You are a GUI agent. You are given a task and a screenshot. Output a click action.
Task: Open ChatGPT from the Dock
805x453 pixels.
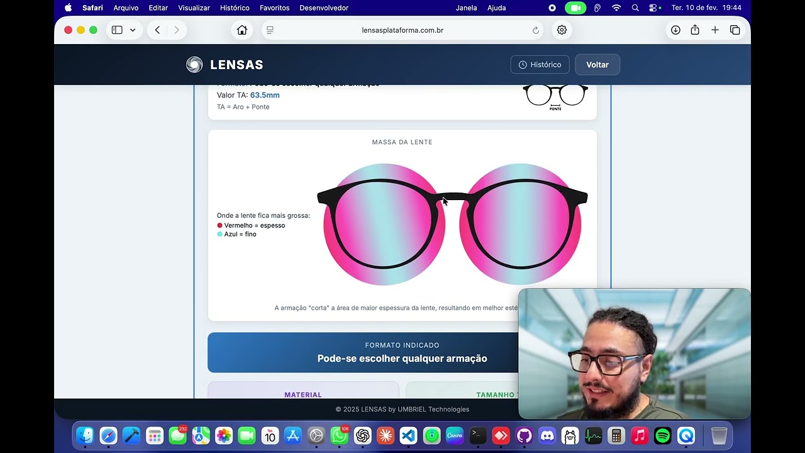pyautogui.click(x=363, y=435)
